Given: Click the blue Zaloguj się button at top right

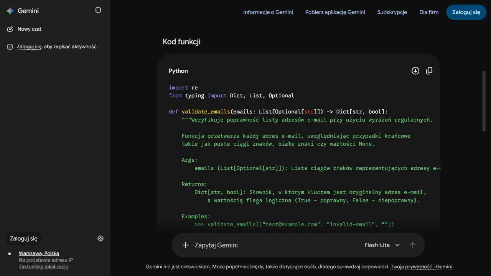Looking at the screenshot, I should pos(466,12).
